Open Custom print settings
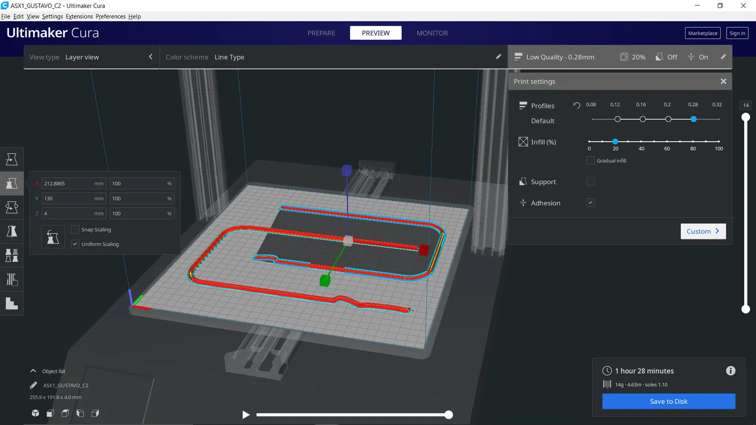Viewport: 756px width, 425px height. click(703, 231)
